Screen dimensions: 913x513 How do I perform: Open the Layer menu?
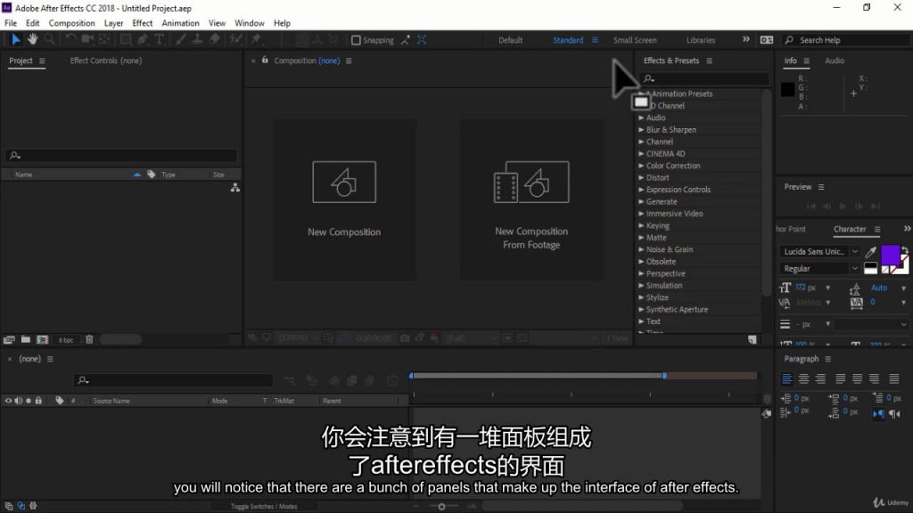[113, 23]
